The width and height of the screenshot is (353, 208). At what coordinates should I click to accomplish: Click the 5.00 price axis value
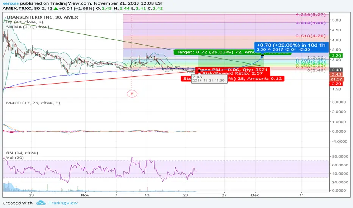(x=336, y=20)
